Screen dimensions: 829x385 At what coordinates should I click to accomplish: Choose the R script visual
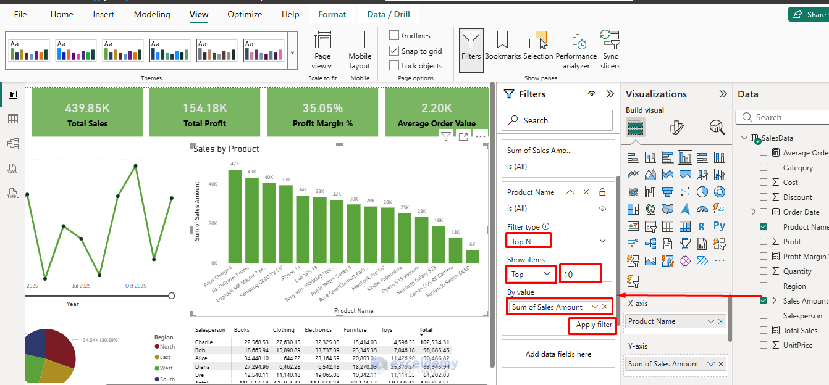click(x=702, y=226)
